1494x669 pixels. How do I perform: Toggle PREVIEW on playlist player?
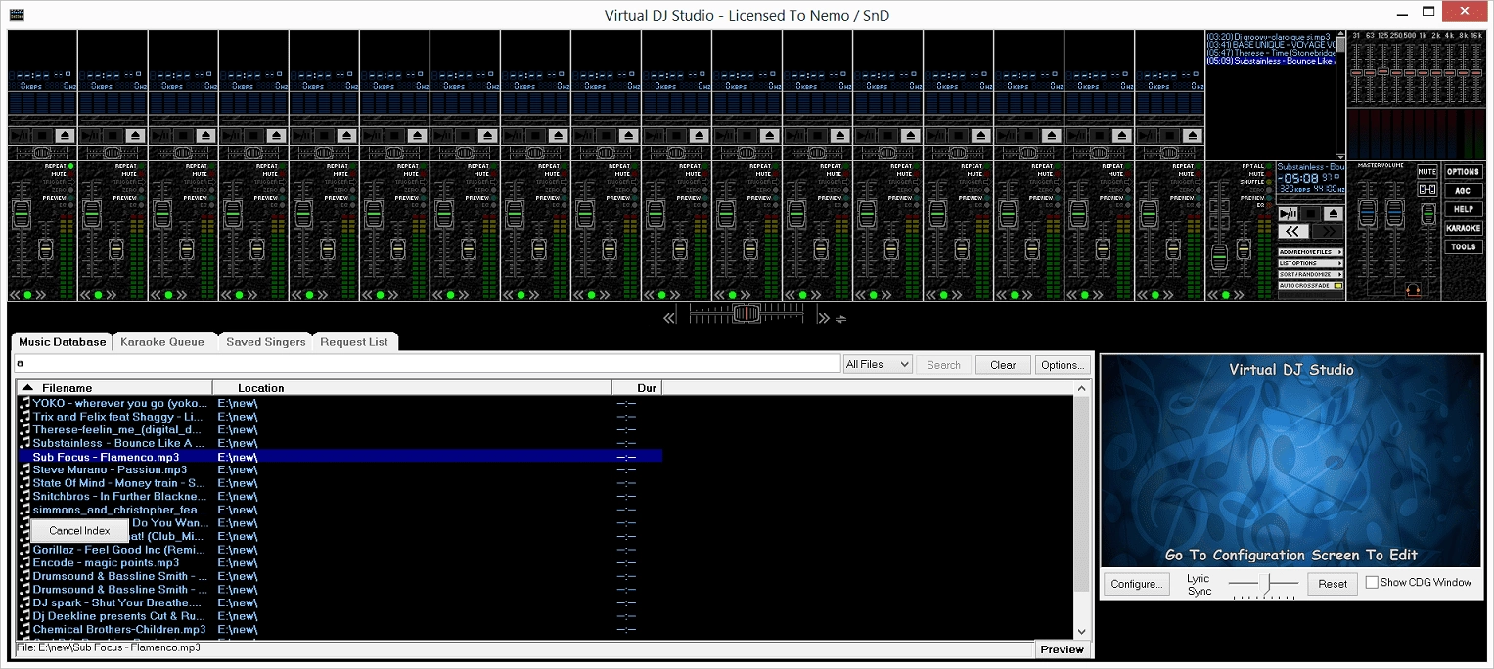pyautogui.click(x=1269, y=198)
